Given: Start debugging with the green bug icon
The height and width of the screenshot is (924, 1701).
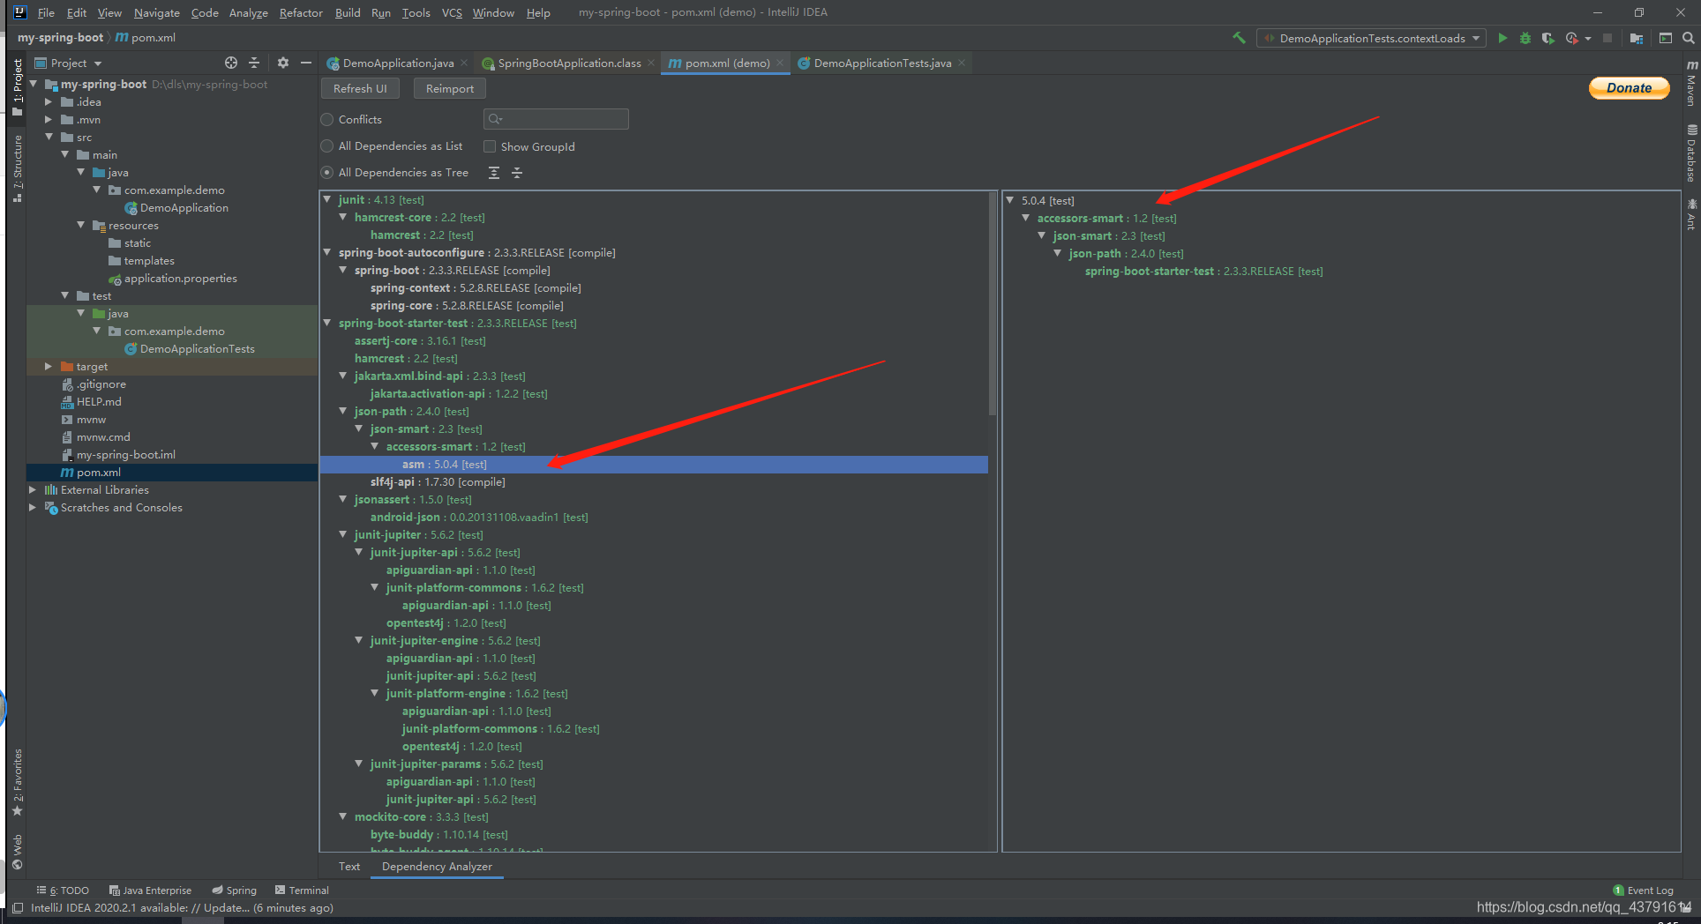Looking at the screenshot, I should 1525,38.
